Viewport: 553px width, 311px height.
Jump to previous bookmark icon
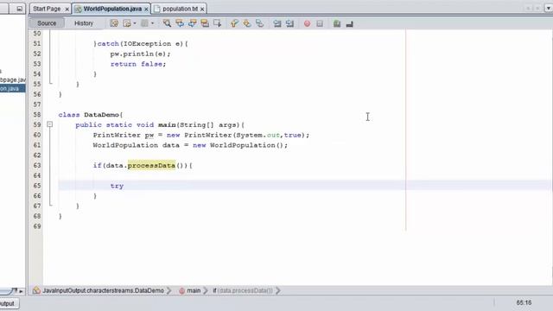(x=234, y=23)
